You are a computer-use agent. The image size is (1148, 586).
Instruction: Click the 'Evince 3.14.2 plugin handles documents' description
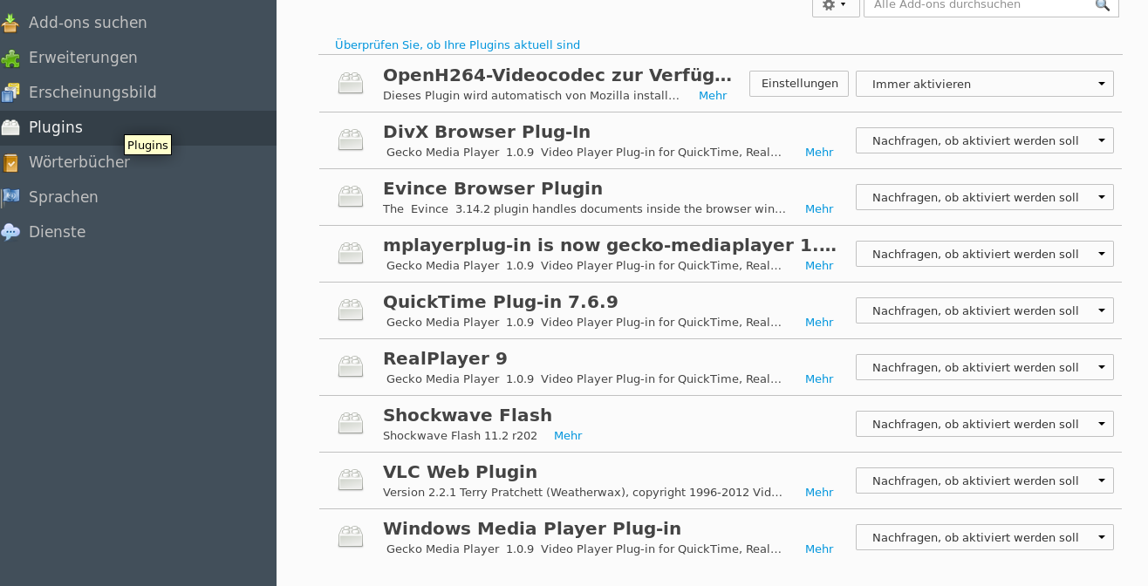tap(584, 209)
